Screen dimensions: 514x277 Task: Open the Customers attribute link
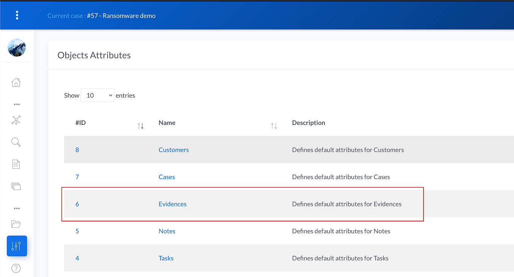(x=173, y=149)
